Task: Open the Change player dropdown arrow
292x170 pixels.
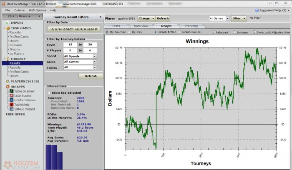Action: pos(153,19)
